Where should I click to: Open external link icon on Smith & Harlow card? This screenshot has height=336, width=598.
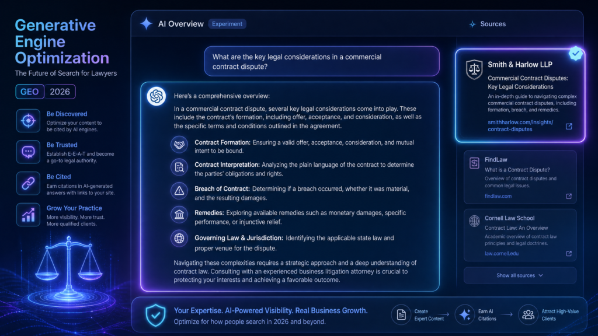pos(569,126)
